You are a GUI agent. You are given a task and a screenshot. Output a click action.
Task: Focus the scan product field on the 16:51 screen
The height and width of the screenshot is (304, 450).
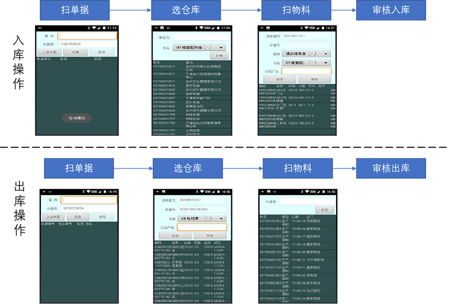306,71
